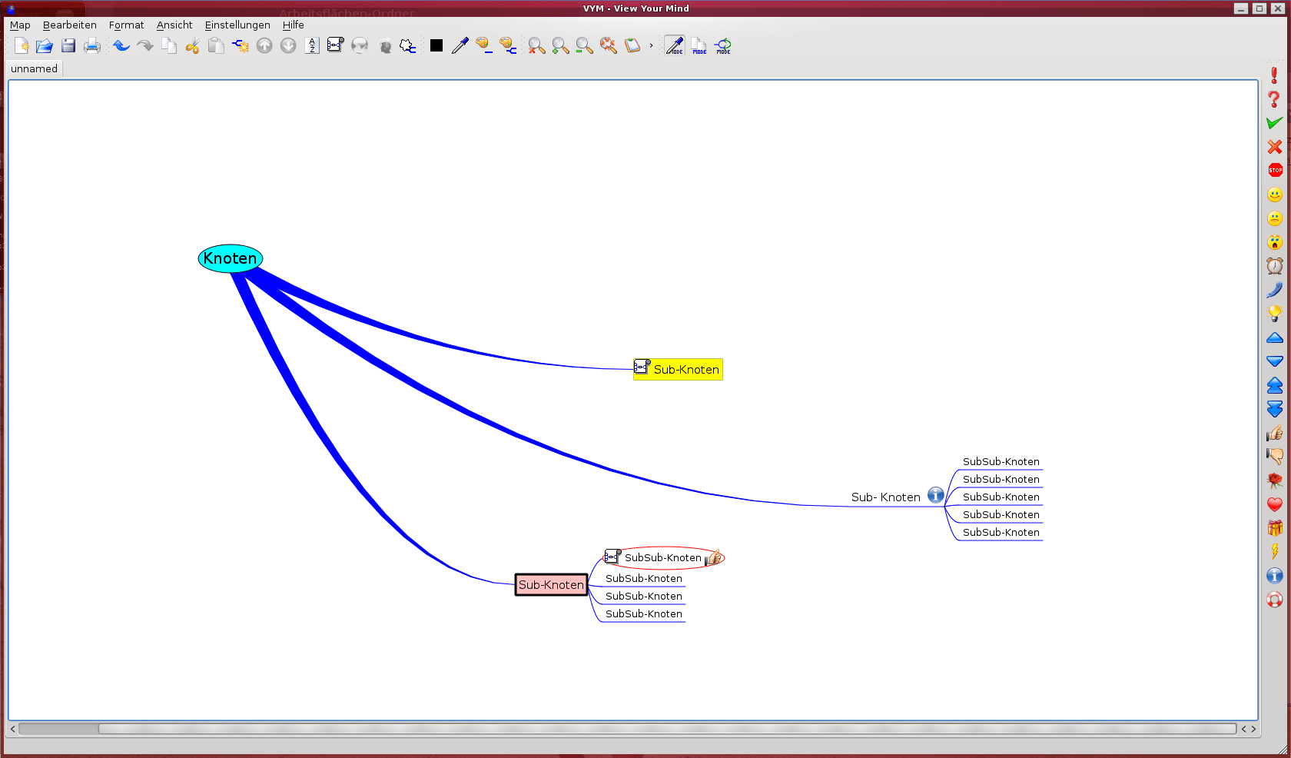
Task: Toggle the red STOP sign flag
Action: 1275,171
